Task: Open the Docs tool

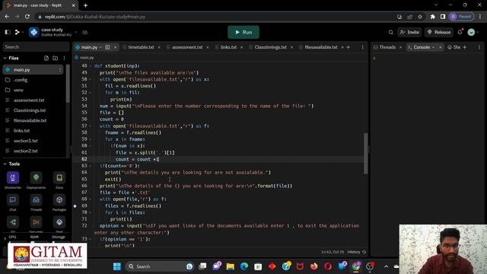Action: click(59, 177)
